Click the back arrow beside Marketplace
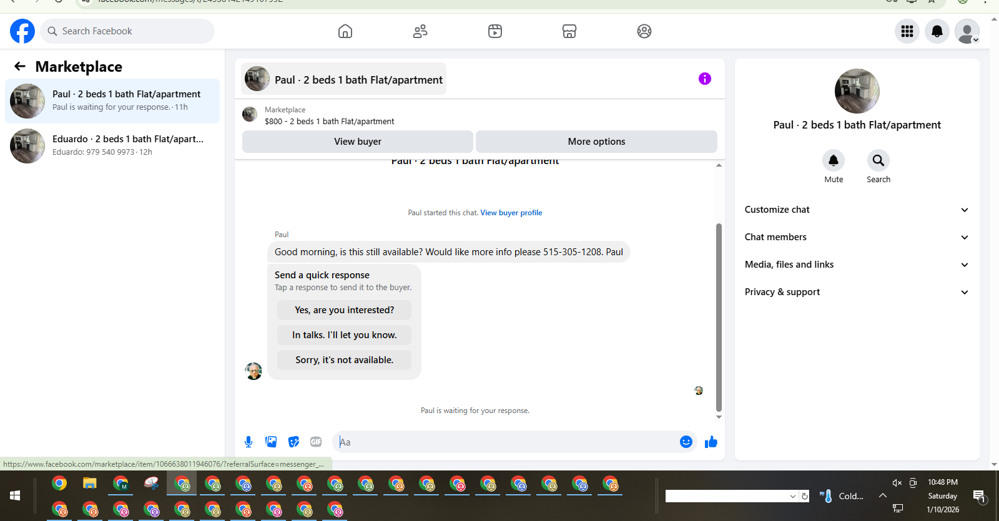 tap(20, 66)
